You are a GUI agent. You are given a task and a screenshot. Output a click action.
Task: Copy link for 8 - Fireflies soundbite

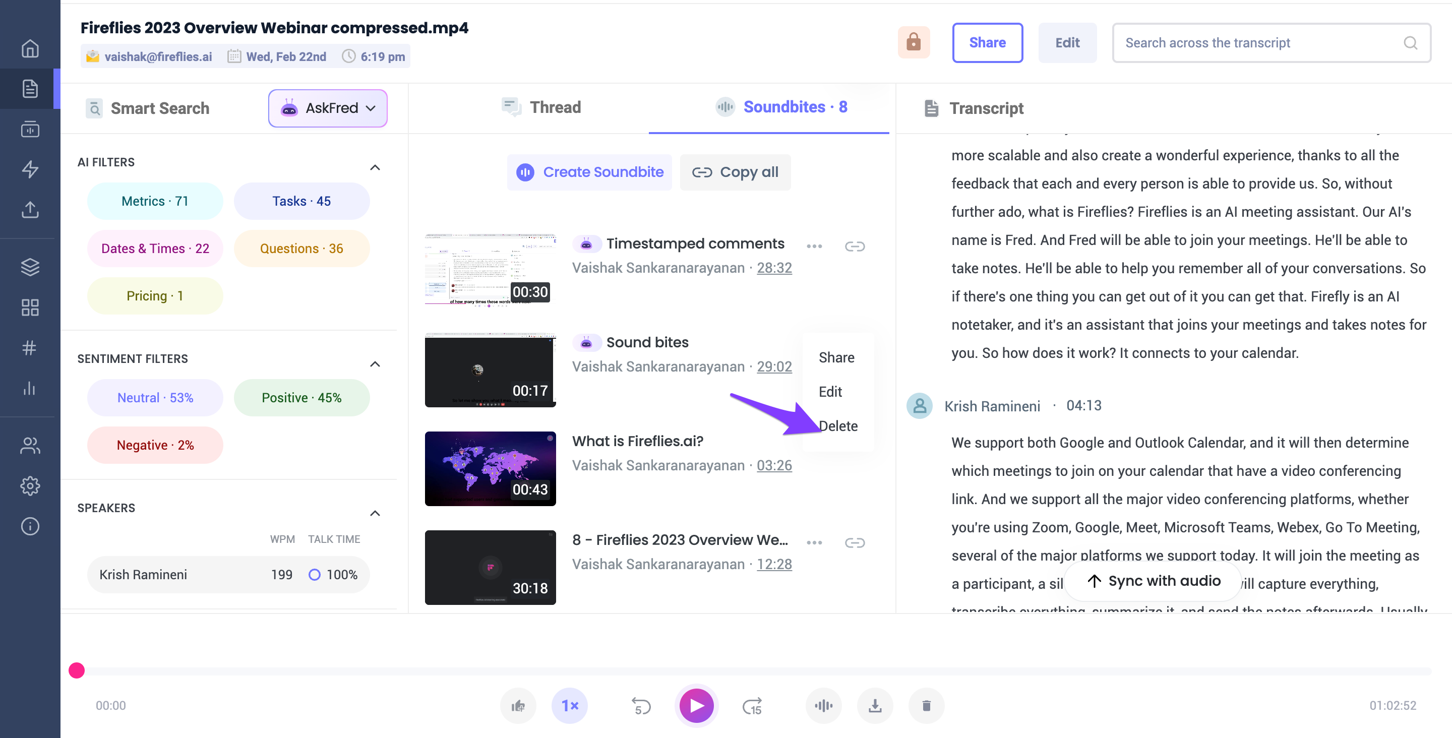click(x=855, y=542)
